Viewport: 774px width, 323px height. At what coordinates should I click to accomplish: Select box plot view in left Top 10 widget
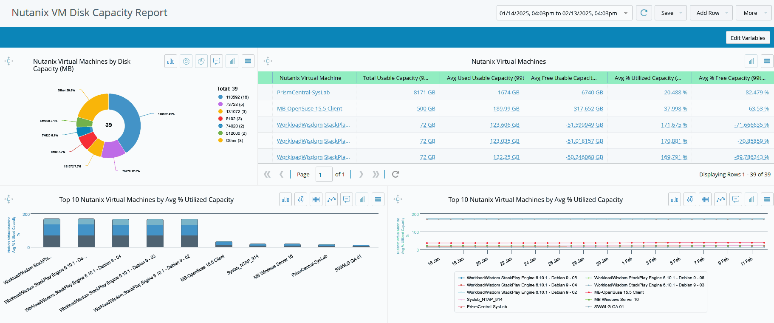coord(301,199)
